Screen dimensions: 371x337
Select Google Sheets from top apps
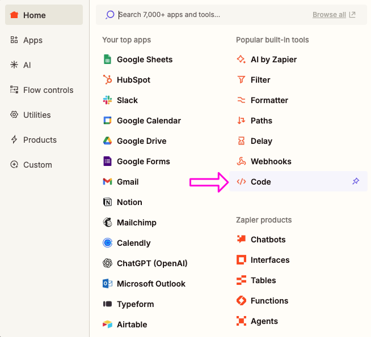pos(145,59)
